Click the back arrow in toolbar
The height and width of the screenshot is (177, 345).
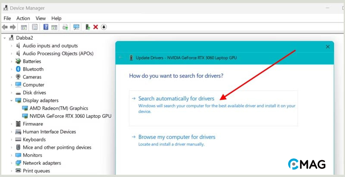5,27
